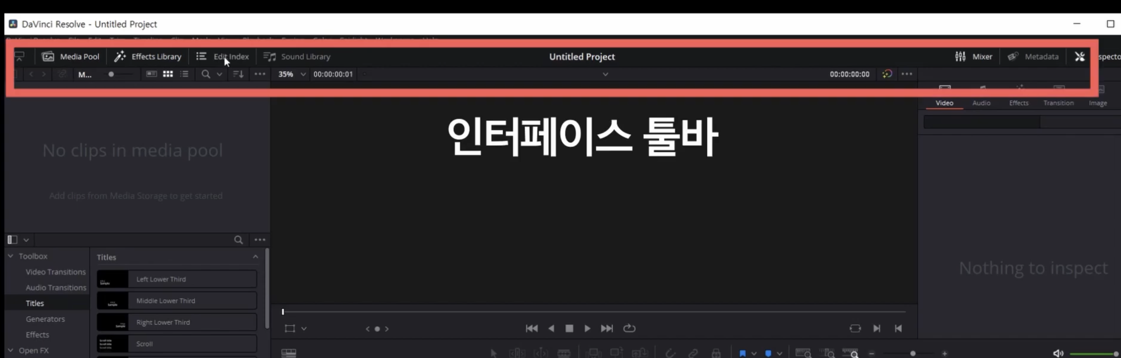The height and width of the screenshot is (358, 1121).
Task: Go back with the left arrow in media pool
Action: tap(31, 74)
